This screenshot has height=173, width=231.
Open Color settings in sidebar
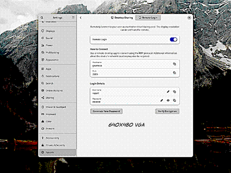click(x=58, y=121)
